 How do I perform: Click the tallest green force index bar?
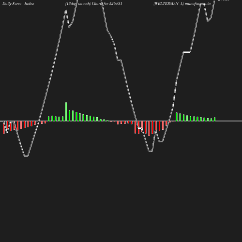pos(66,111)
